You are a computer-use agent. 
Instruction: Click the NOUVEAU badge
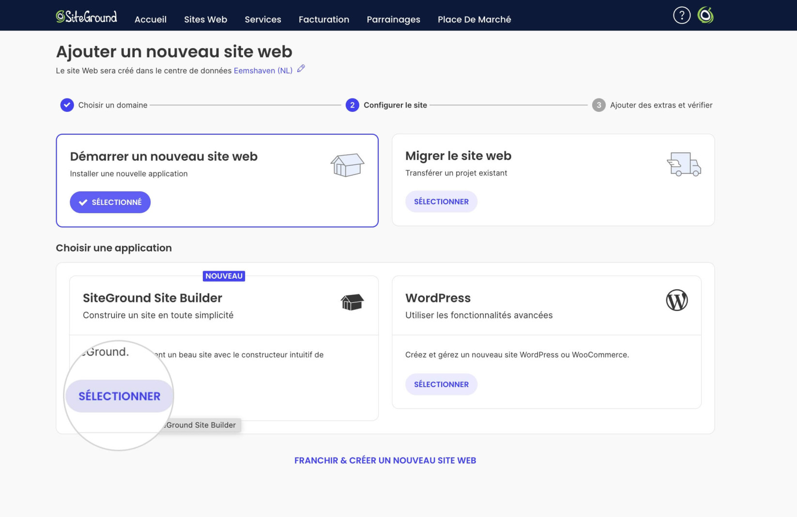pos(224,276)
